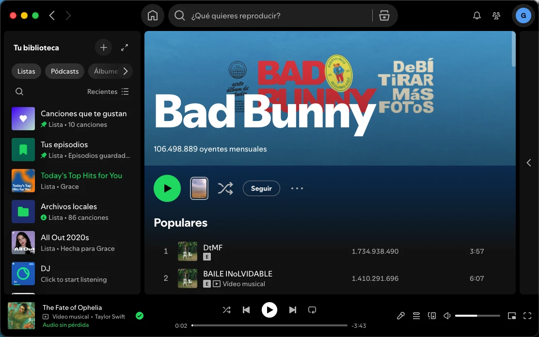Viewport: 539px width, 337px height.
Task: Switch to fullscreen mode
Action: coord(527,316)
